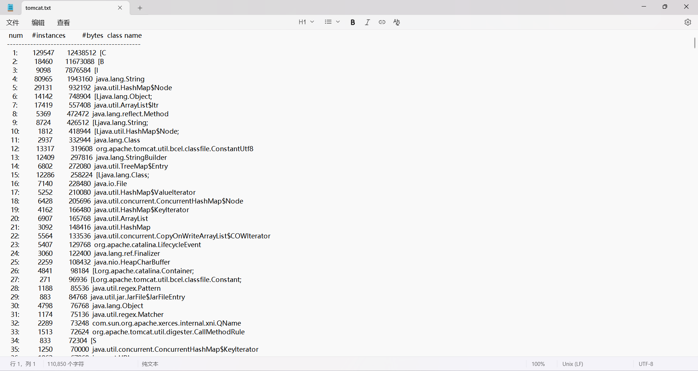
Task: Click 'java.lang.reflect.Method' text
Action: tap(130, 114)
